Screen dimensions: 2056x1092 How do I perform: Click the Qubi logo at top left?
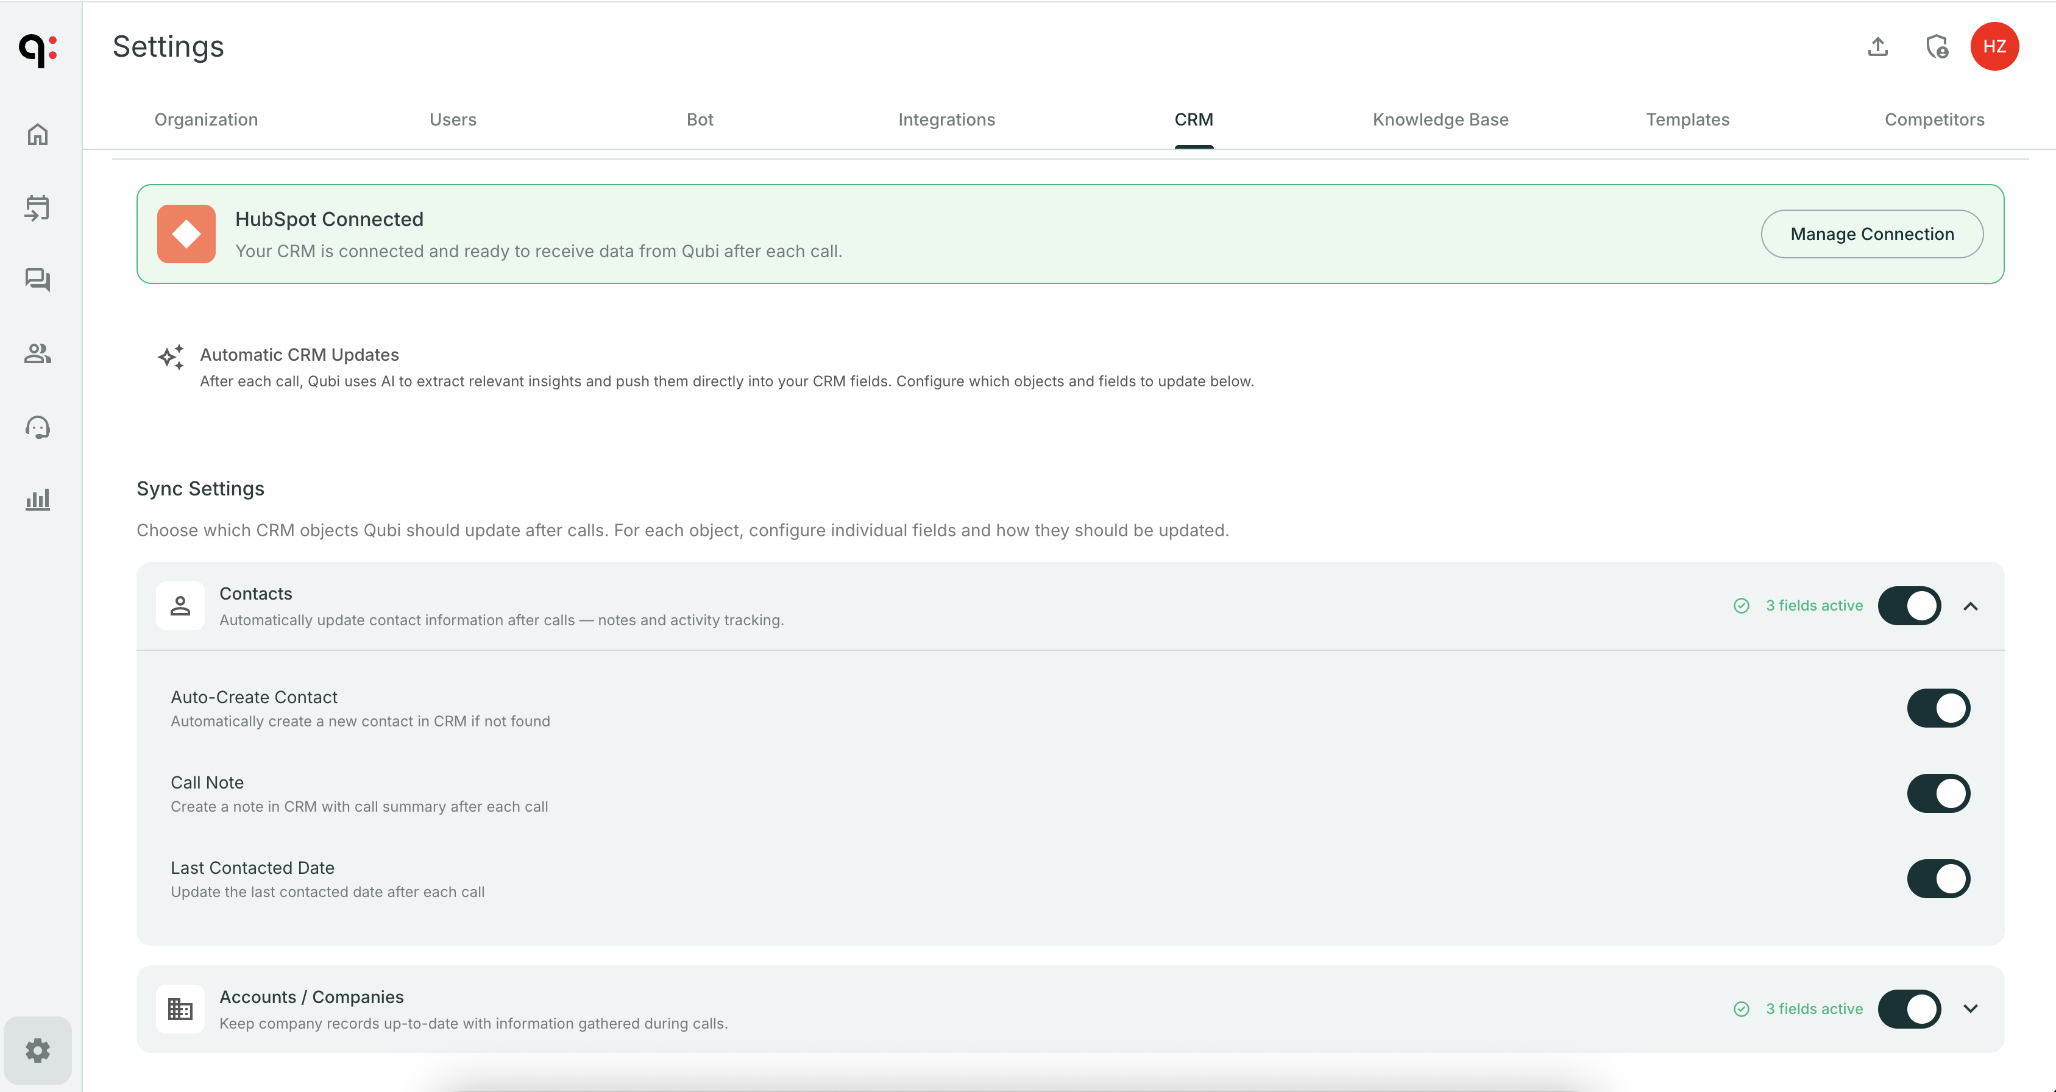tap(38, 51)
